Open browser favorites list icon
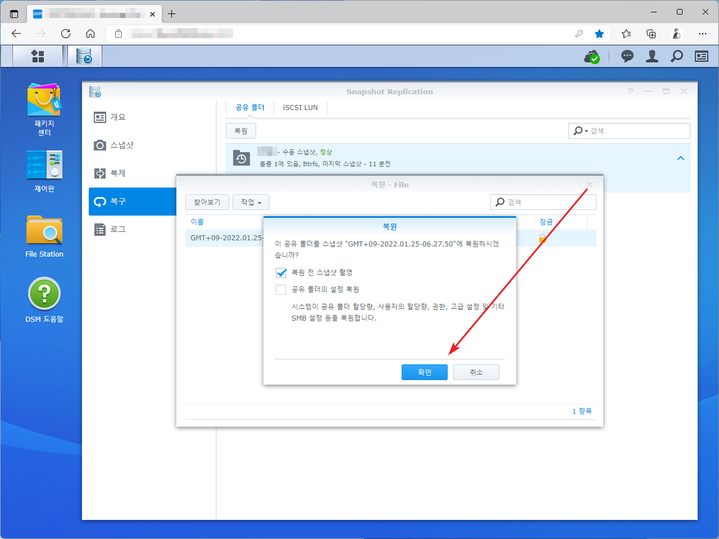This screenshot has width=719, height=539. tap(626, 34)
